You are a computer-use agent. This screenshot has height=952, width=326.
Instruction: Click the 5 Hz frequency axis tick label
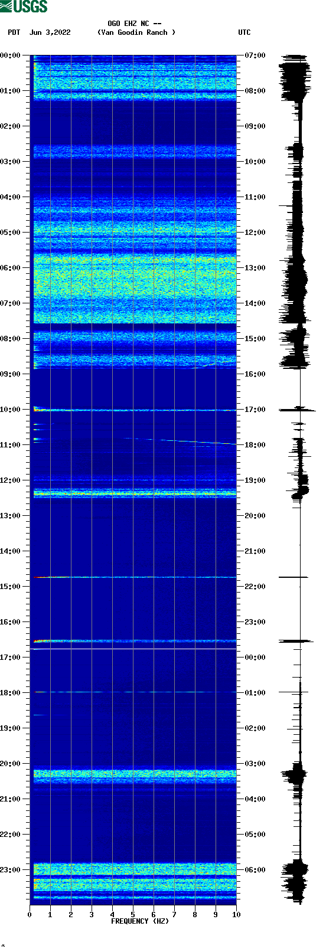point(133,915)
